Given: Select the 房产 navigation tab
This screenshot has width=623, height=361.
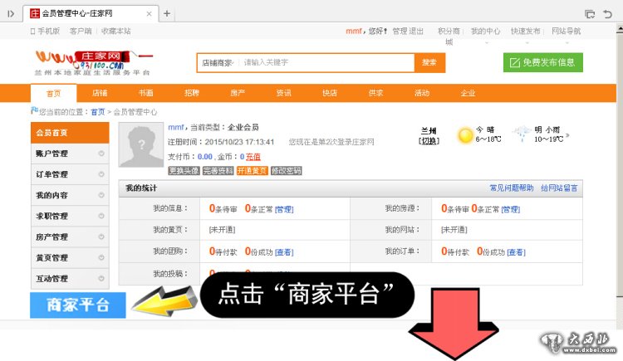Looking at the screenshot, I should (238, 93).
